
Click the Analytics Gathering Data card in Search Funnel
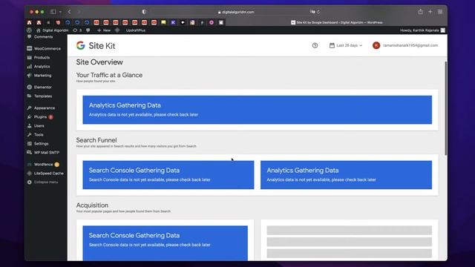(346, 175)
